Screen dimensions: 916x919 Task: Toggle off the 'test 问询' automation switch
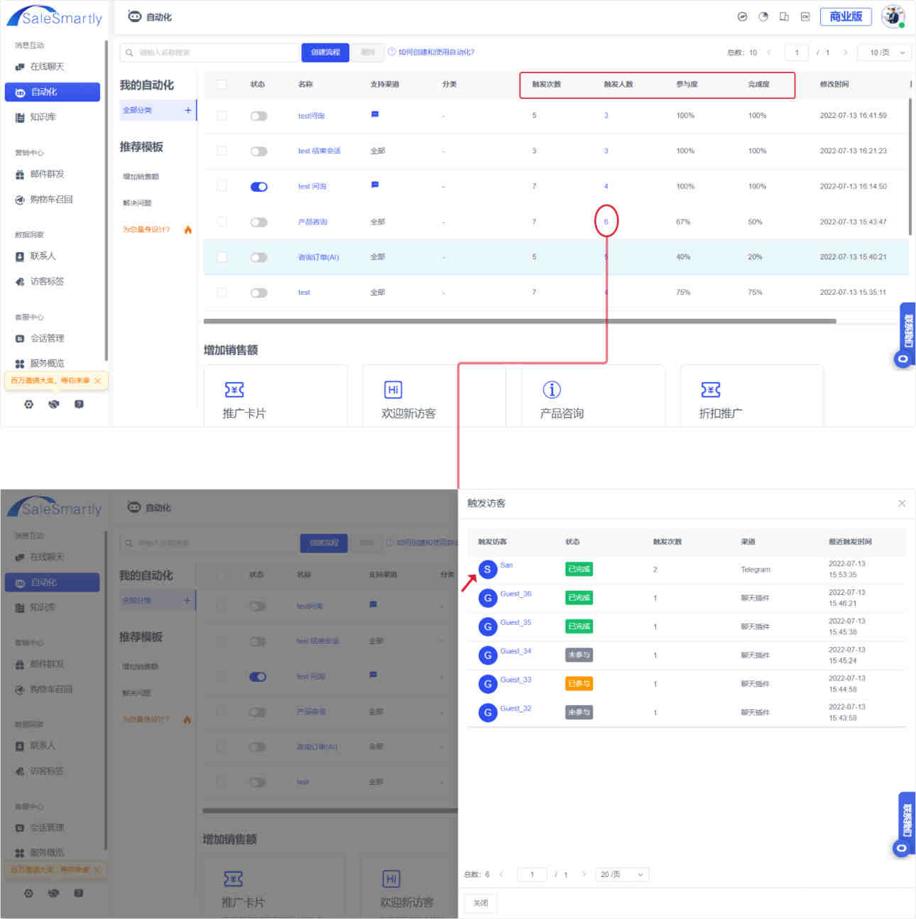click(258, 187)
